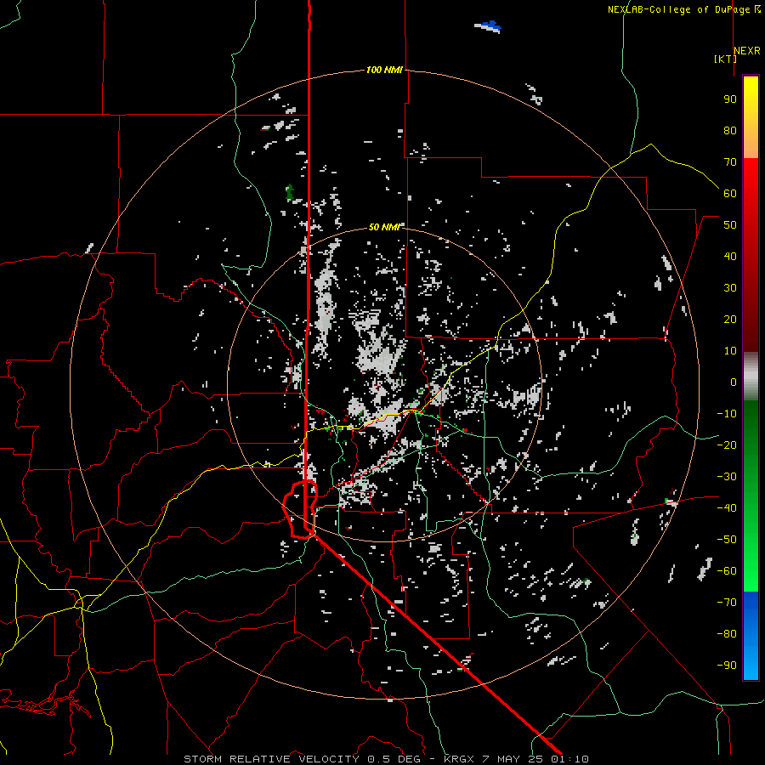Click the Storm Relative Velocity caption at the bottom

coord(386,759)
